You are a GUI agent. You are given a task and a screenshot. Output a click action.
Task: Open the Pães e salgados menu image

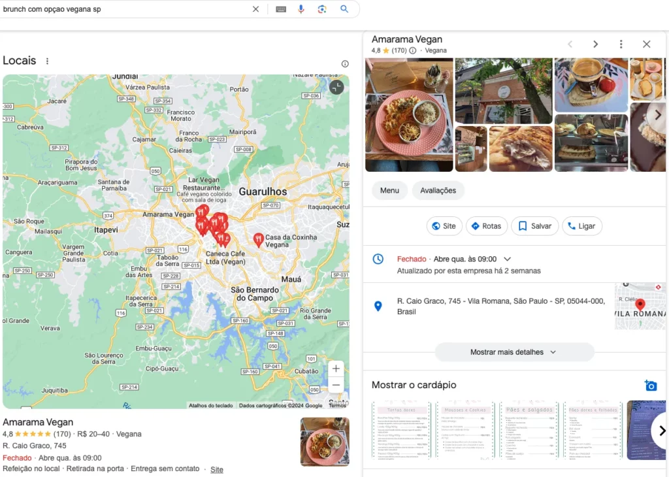pyautogui.click(x=529, y=430)
